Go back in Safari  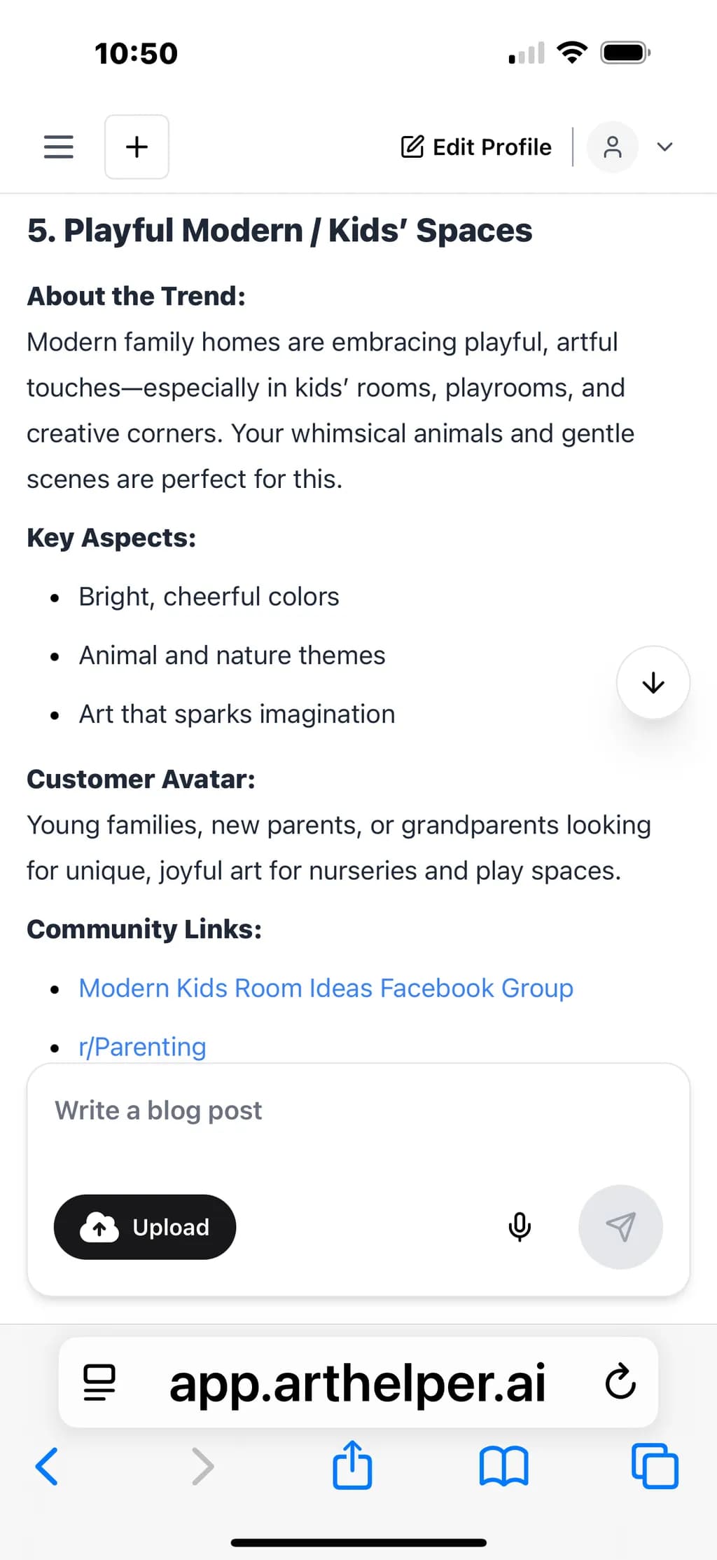coord(47,1466)
